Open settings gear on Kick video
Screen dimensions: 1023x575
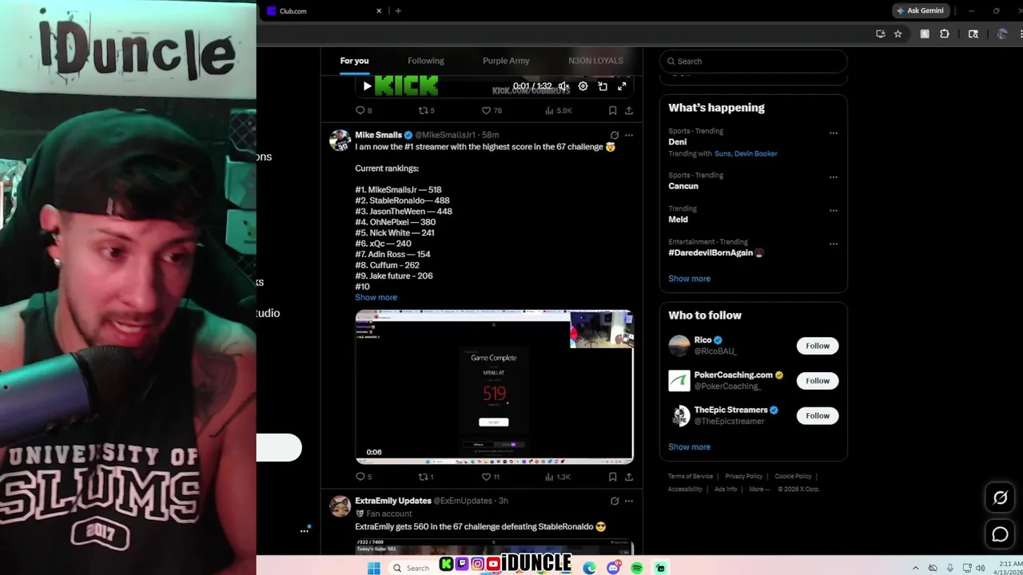click(583, 86)
